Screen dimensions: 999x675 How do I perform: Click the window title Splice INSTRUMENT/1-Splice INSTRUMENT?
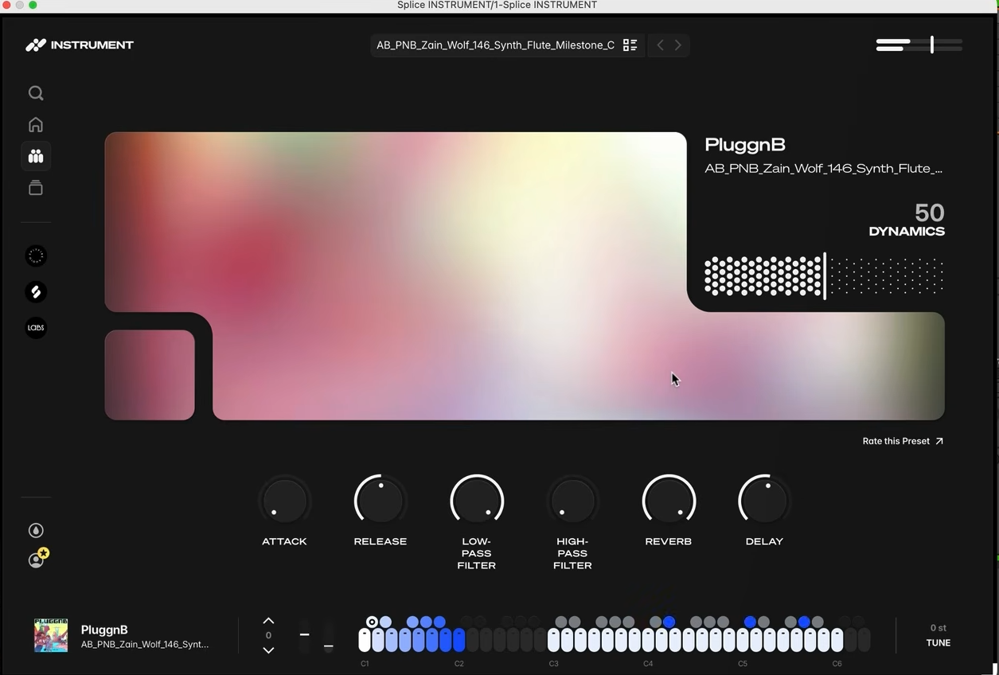[497, 5]
